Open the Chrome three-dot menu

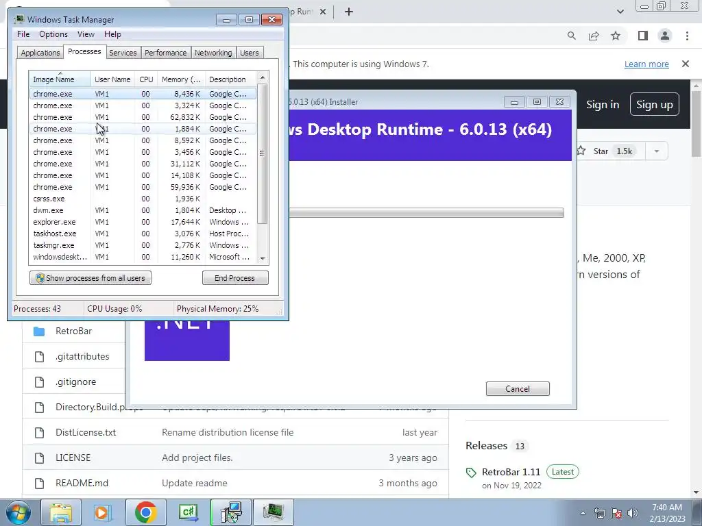tap(687, 36)
